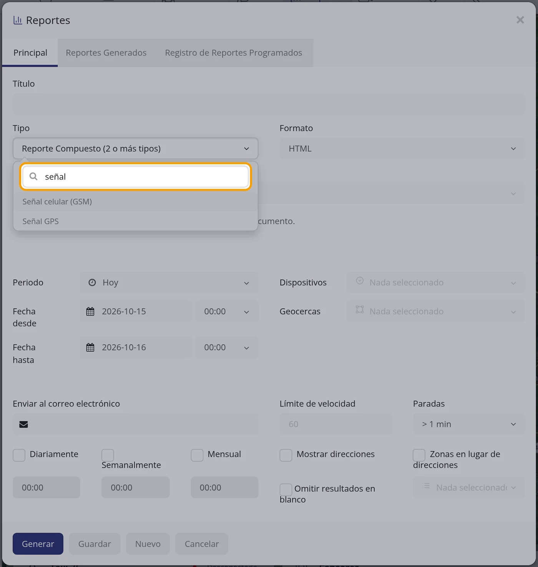Open calendar icon for Fecha hasta

[x=90, y=347]
